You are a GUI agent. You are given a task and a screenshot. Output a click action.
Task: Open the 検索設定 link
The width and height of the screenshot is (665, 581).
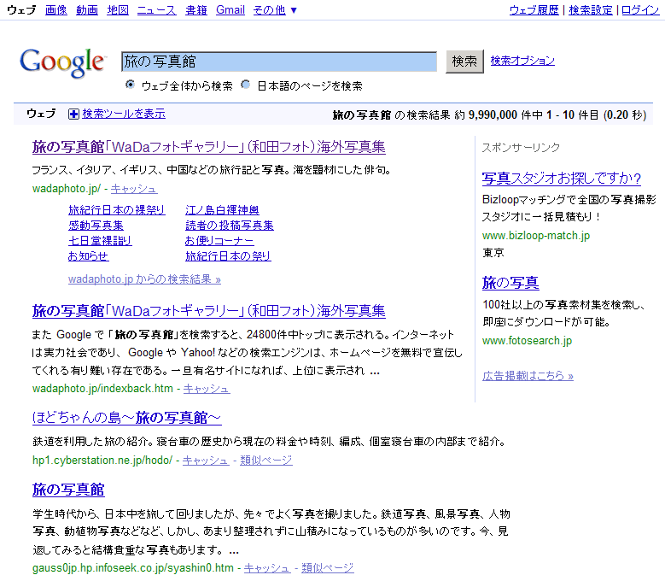(591, 9)
